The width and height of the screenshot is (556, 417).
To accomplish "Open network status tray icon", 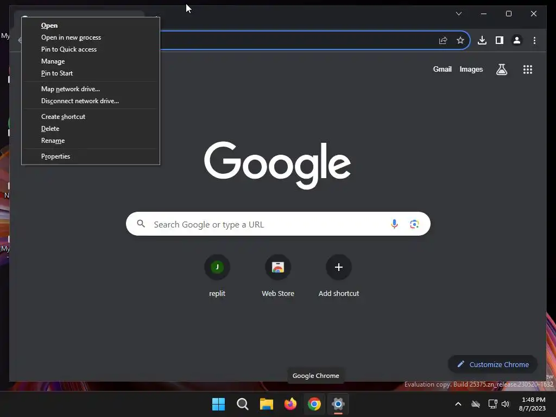I will point(492,404).
